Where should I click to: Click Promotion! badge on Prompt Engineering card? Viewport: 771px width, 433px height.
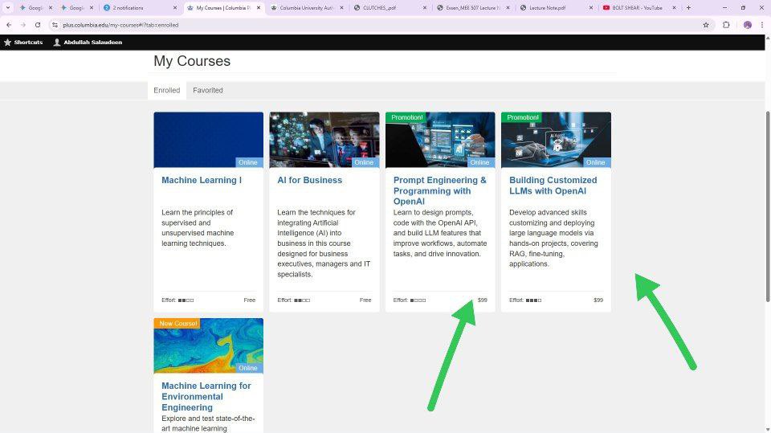pos(406,117)
